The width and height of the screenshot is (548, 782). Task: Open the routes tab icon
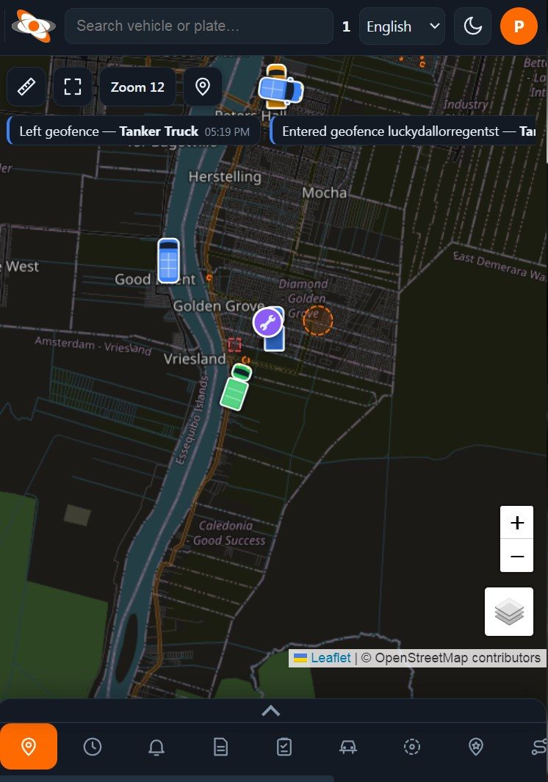539,747
